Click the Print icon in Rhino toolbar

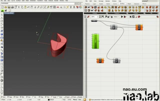(12, 7)
